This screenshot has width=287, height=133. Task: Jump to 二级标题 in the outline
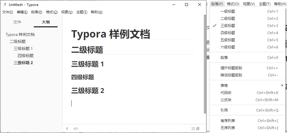tap(18, 42)
